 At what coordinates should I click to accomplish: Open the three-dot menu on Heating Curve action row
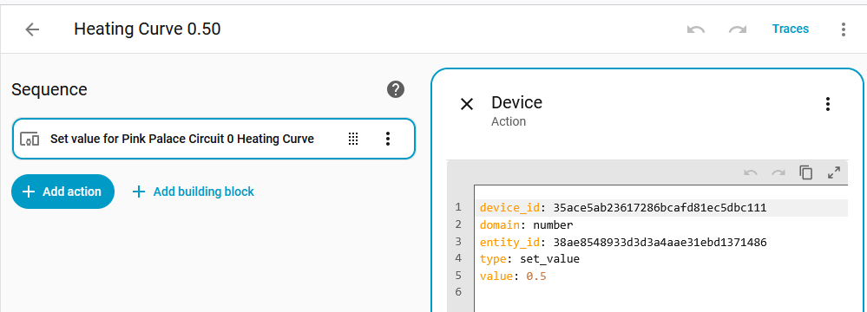(x=388, y=140)
